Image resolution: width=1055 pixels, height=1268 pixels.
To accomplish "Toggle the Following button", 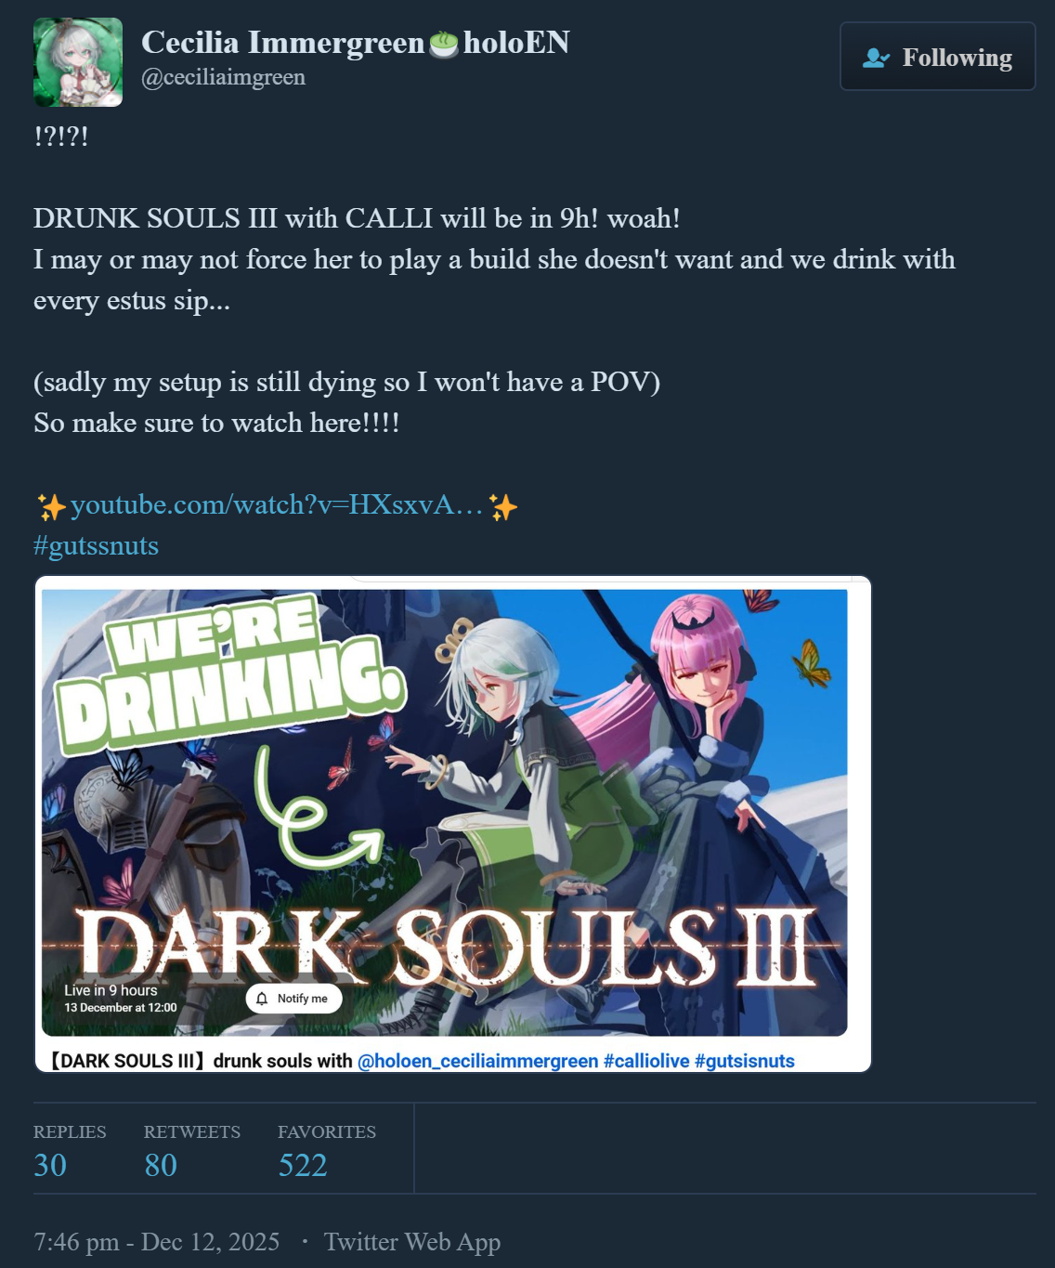I will (x=937, y=57).
